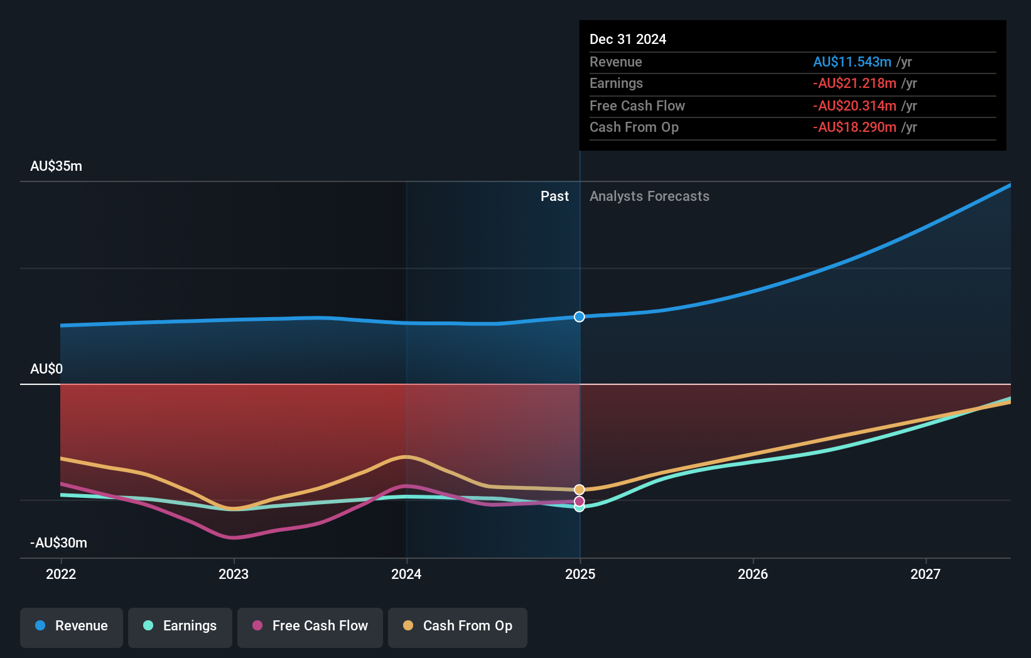Viewport: 1031px width, 658px height.
Task: Click the blue Revenue legend dot
Action: [40, 626]
